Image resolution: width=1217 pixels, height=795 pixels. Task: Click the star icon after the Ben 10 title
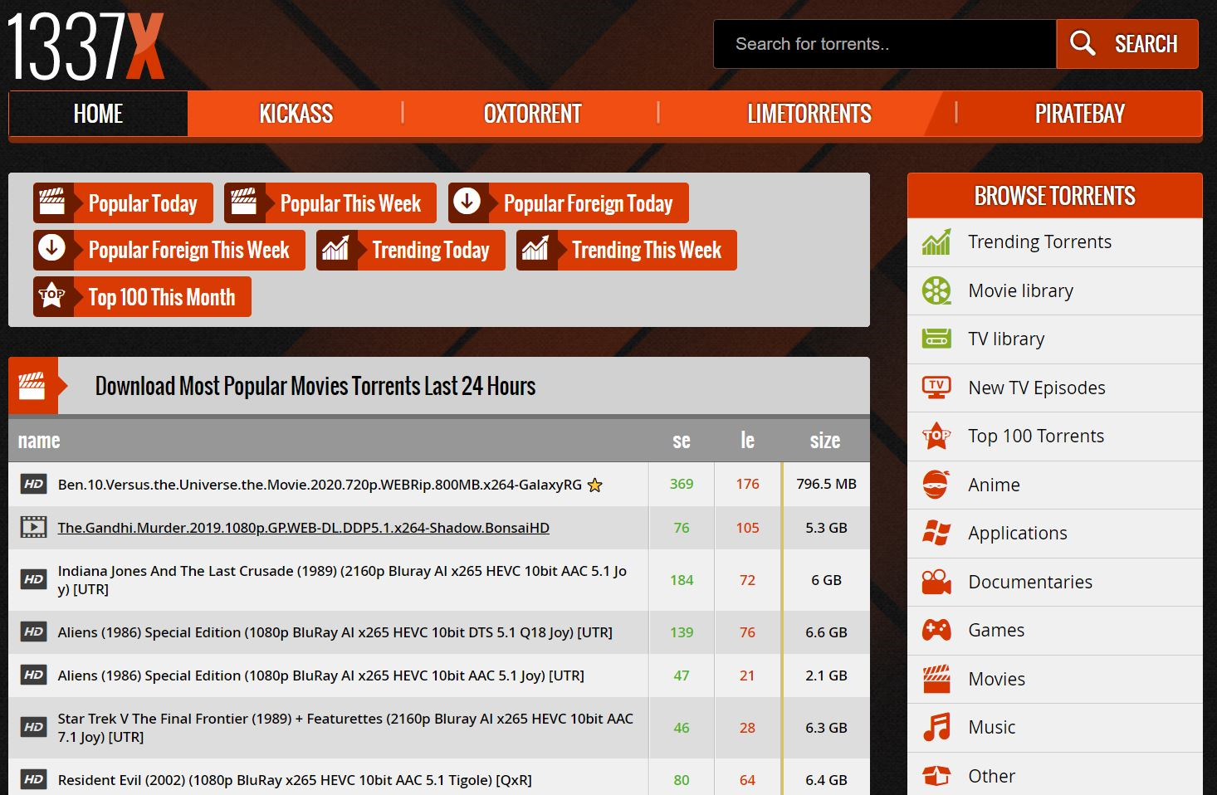pyautogui.click(x=594, y=485)
